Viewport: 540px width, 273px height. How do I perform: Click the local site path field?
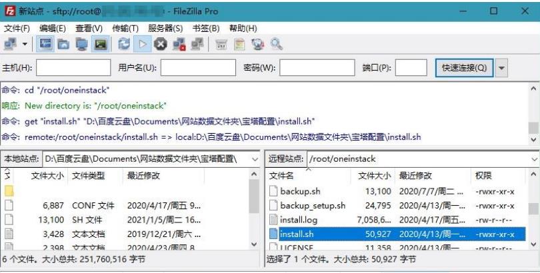pyautogui.click(x=147, y=159)
